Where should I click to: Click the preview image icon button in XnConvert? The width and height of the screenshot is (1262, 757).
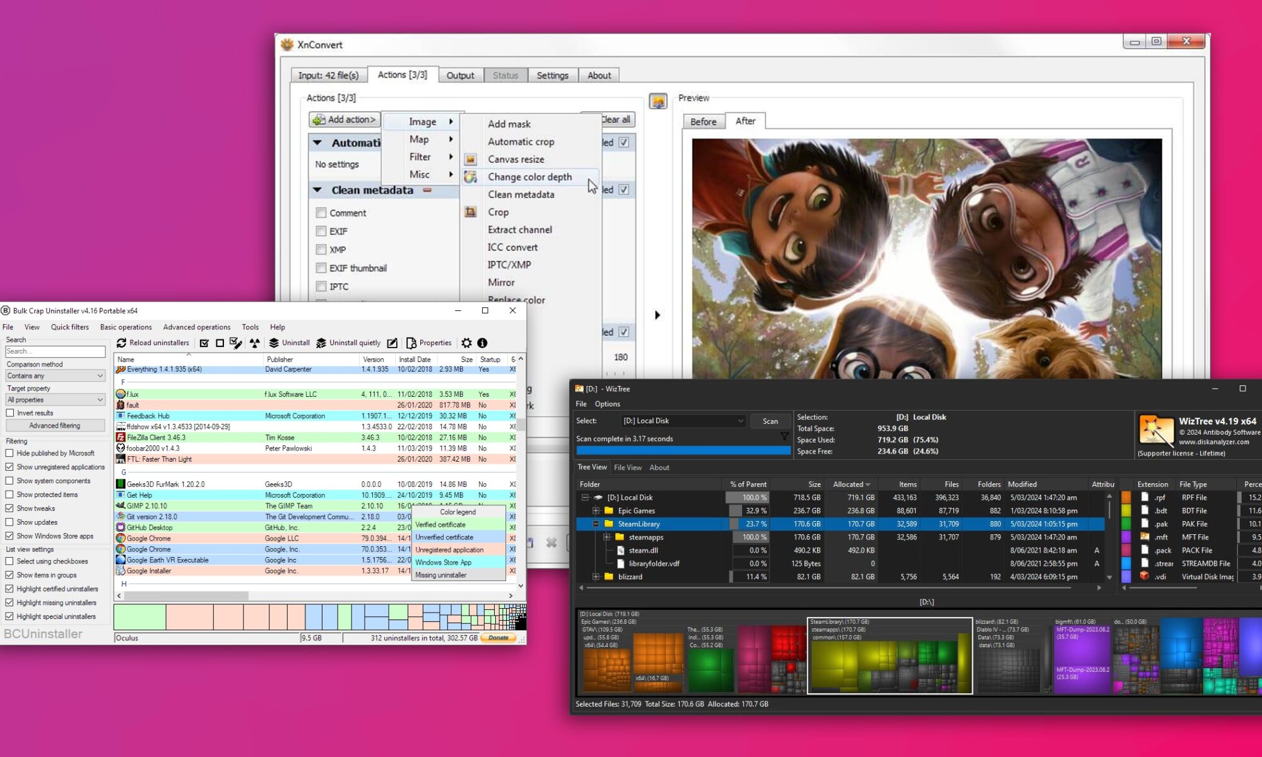pyautogui.click(x=658, y=101)
